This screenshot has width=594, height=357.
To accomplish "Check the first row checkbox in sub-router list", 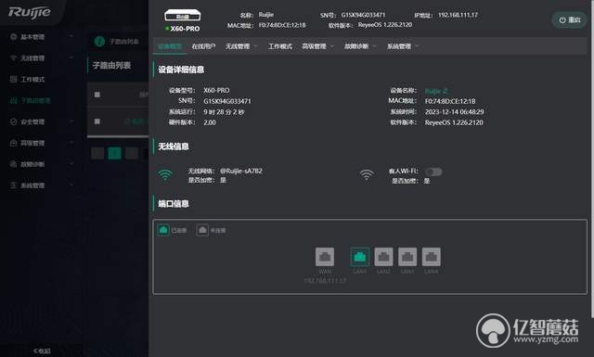I will (97, 121).
